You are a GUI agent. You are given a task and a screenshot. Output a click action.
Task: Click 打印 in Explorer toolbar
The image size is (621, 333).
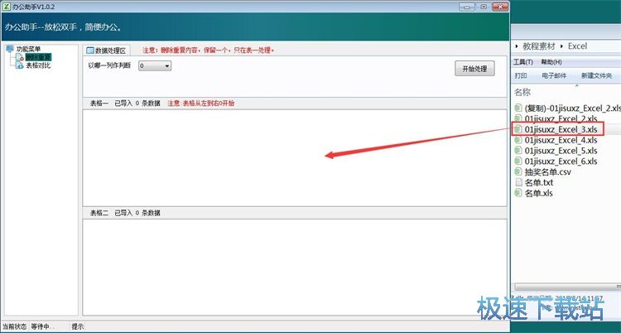tap(521, 75)
